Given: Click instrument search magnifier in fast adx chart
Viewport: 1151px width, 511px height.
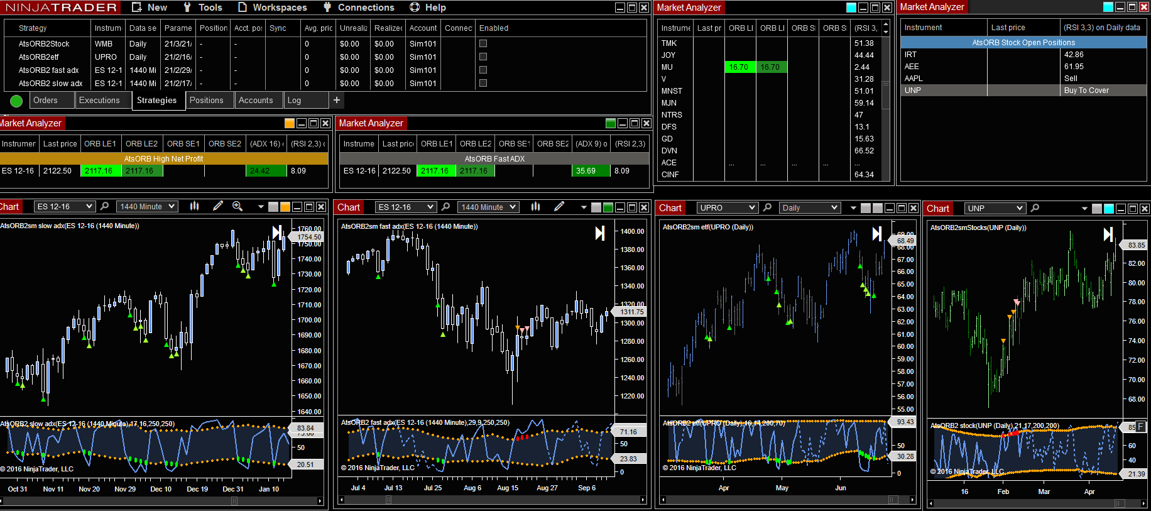Looking at the screenshot, I should [x=445, y=207].
